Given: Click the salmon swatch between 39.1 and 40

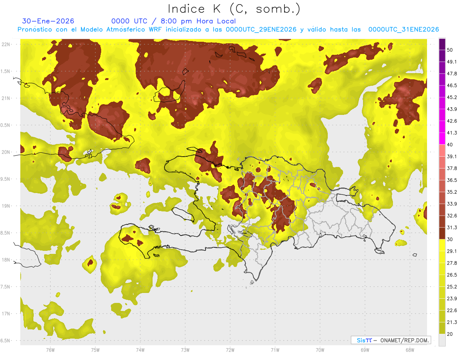Looking at the screenshot, I should click(x=442, y=151).
